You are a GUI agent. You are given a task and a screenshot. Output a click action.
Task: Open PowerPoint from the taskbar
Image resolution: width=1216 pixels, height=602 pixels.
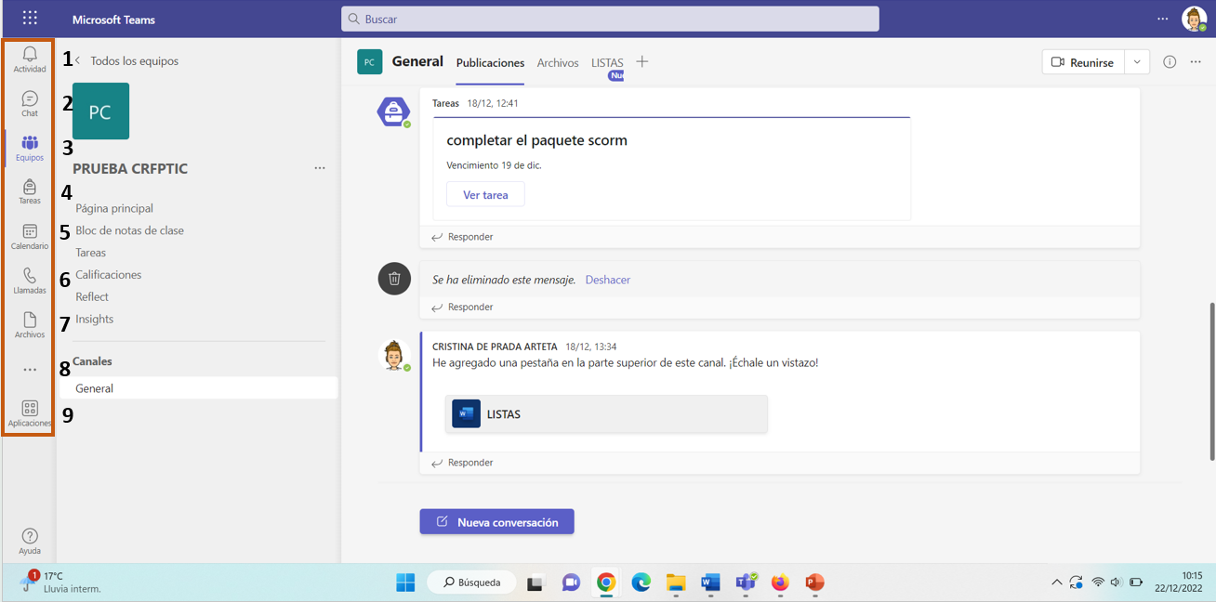click(x=814, y=582)
